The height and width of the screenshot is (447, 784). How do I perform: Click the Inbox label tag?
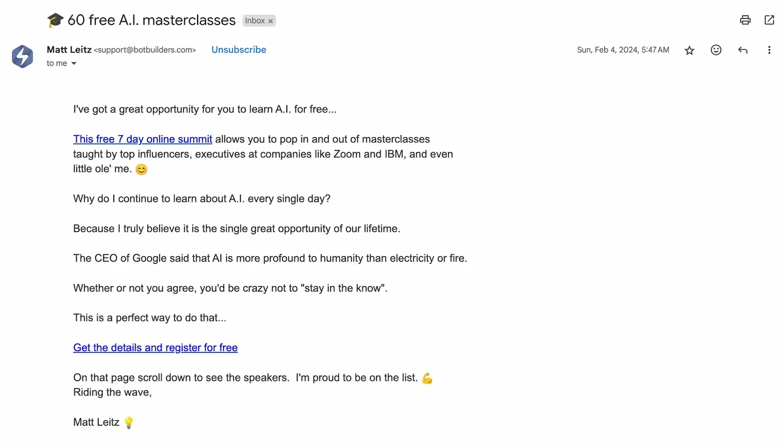click(x=255, y=20)
